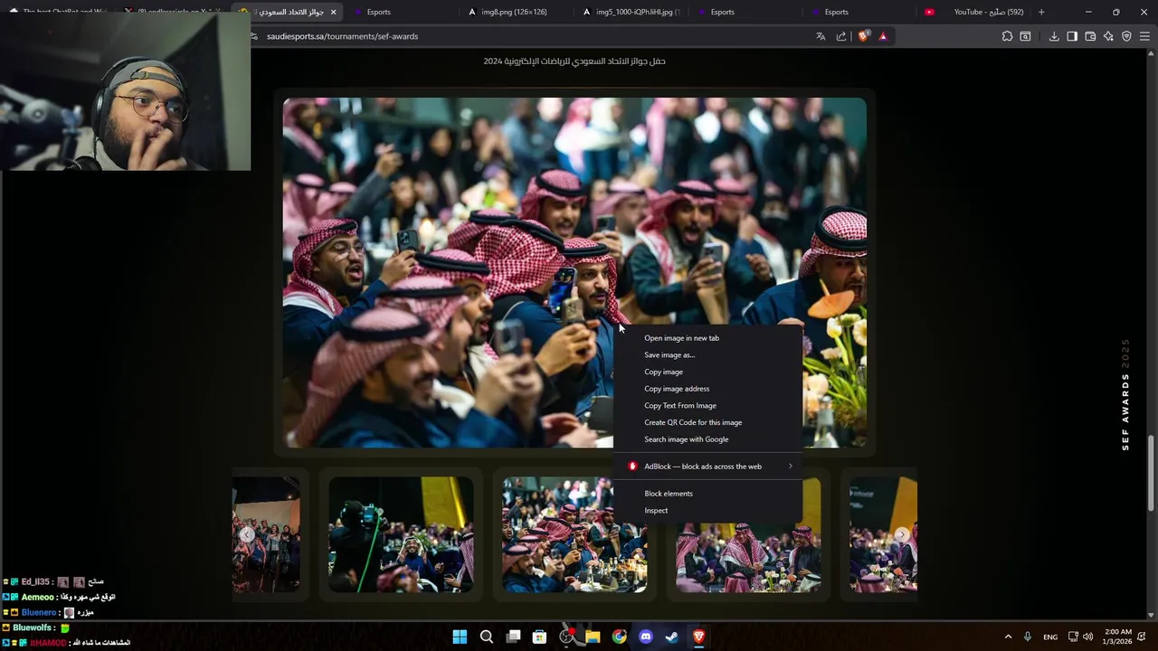Select the cameraman gallery thumbnail
The width and height of the screenshot is (1158, 651).
pyautogui.click(x=401, y=534)
